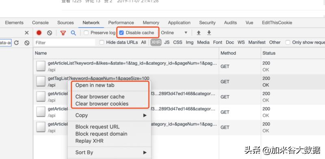325x159 pixels.
Task: Filter requests by Font
Action: pos(218,43)
